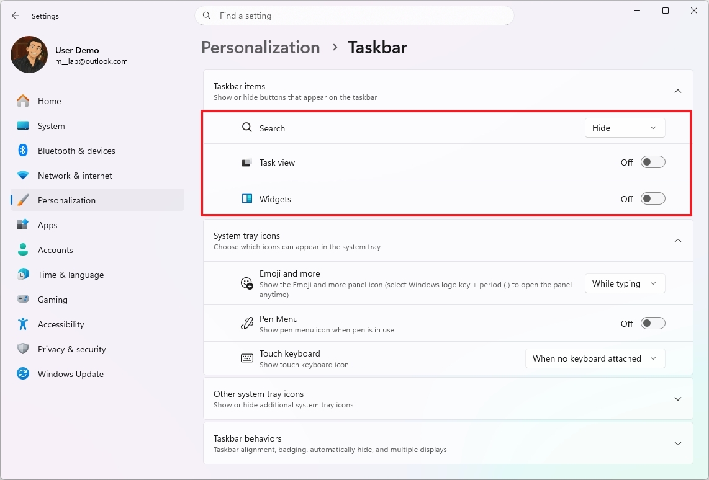Click the Personalization breadcrumb link

(260, 47)
